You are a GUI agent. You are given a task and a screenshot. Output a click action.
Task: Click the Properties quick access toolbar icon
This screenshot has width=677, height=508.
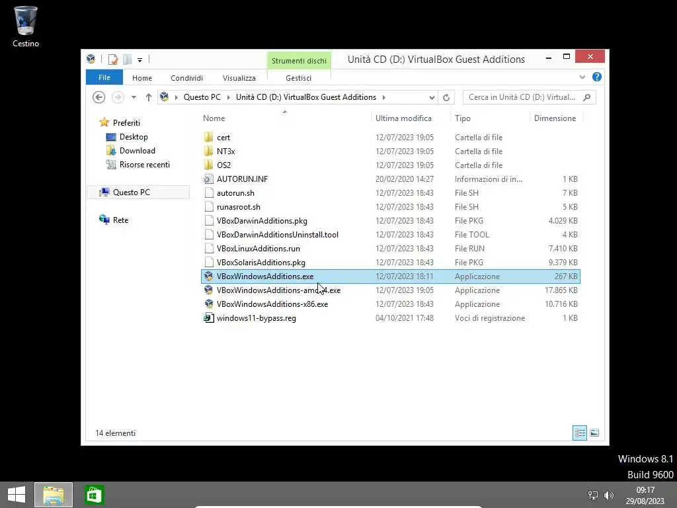pos(113,59)
